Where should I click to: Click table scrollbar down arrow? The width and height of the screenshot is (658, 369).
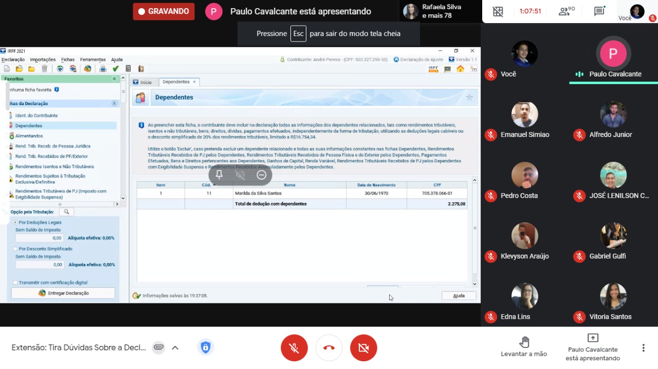coord(474,284)
